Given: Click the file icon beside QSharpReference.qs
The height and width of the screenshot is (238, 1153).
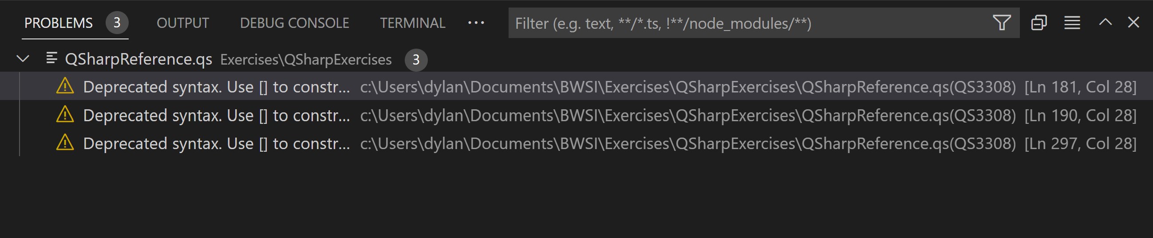Looking at the screenshot, I should pos(52,58).
